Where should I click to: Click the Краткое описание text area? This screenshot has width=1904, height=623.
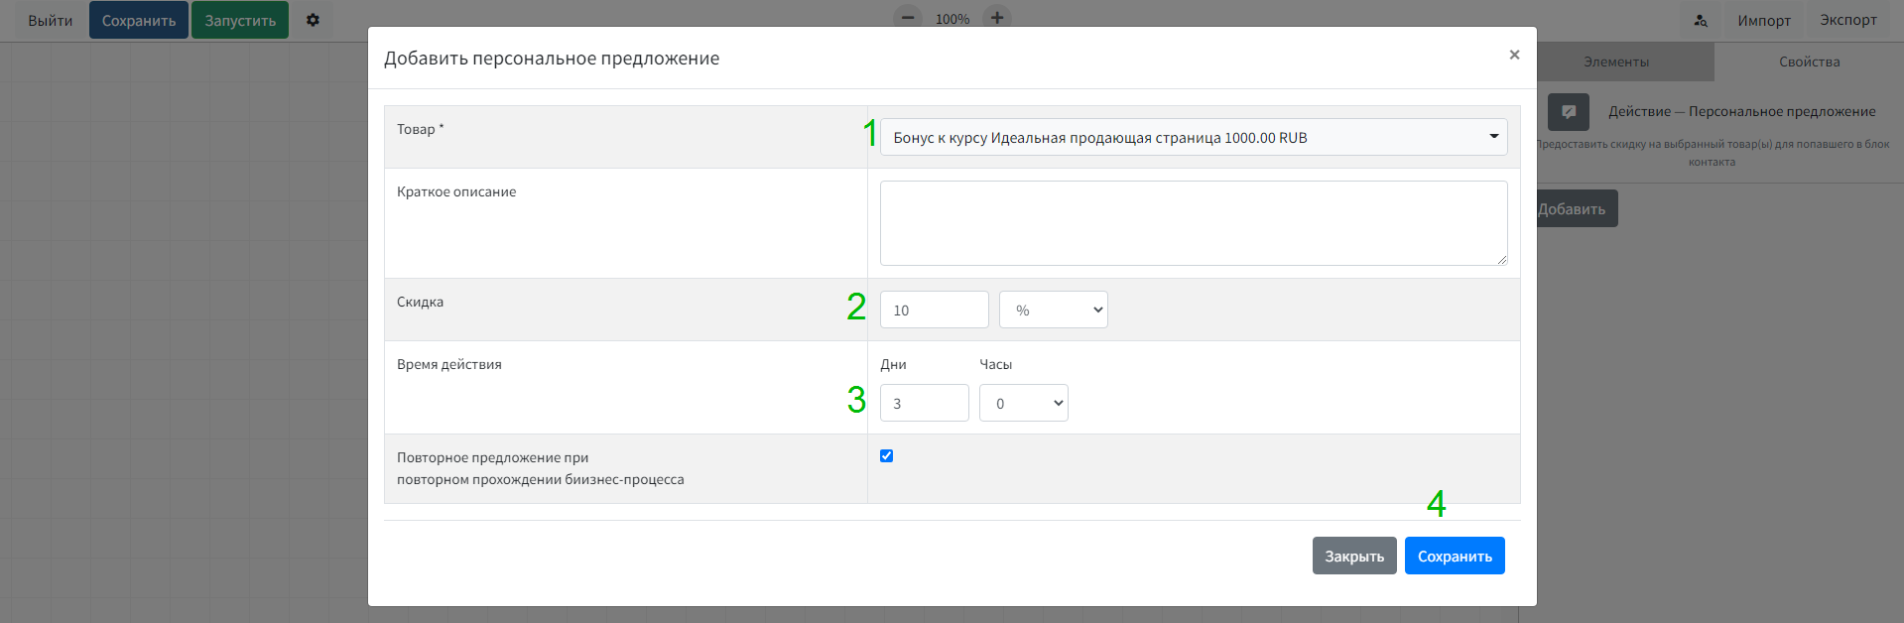coord(1193,223)
